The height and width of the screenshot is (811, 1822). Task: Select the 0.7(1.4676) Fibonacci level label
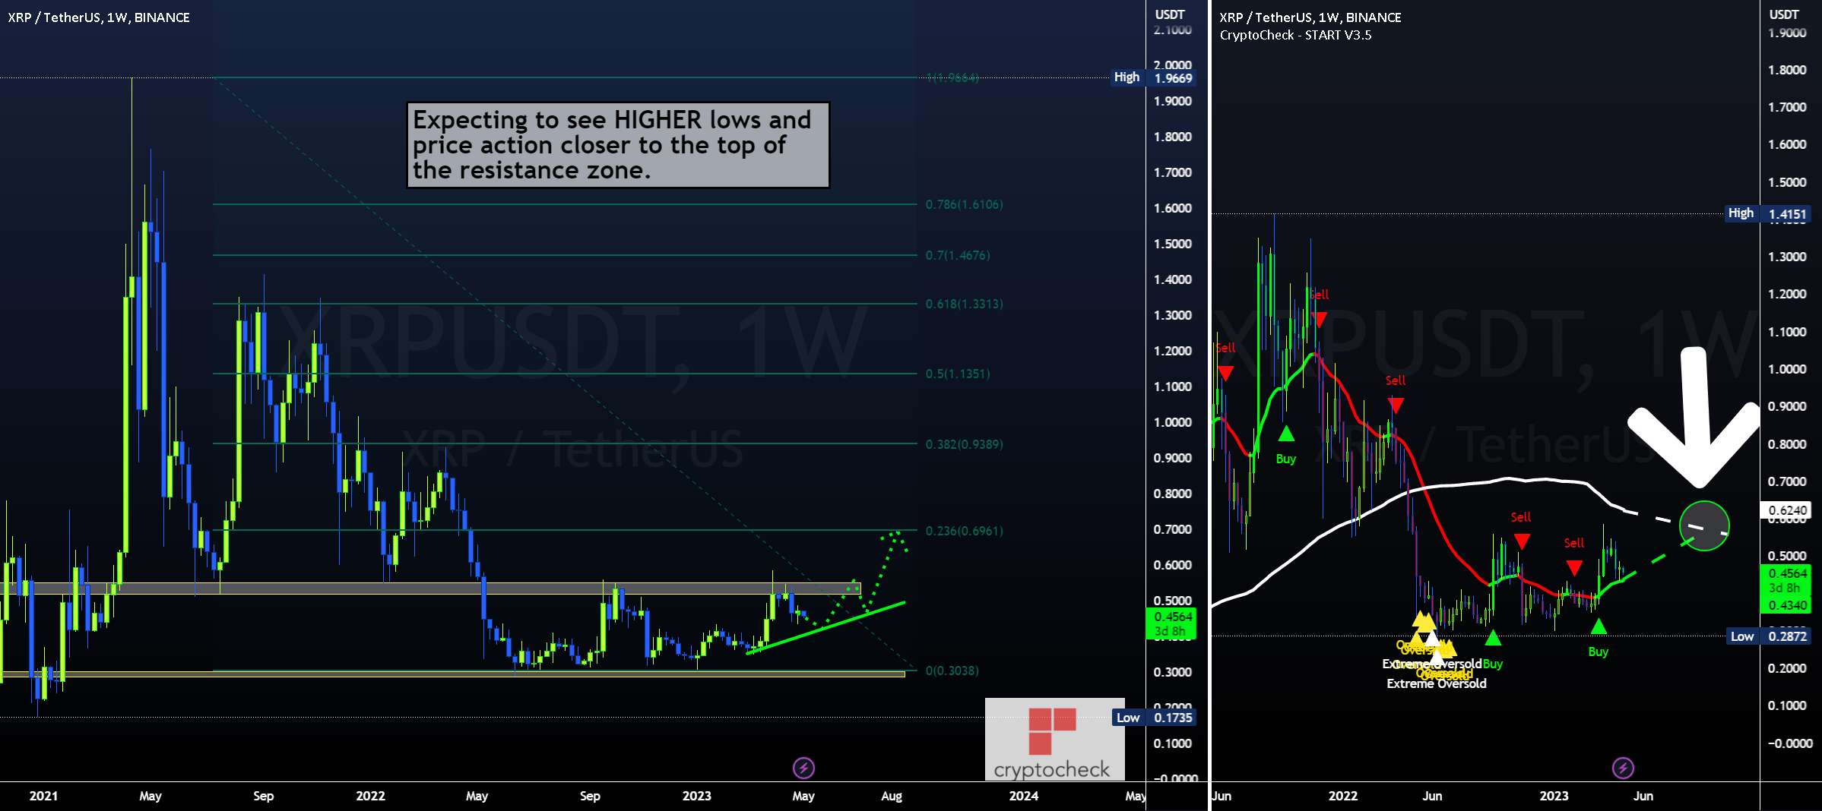pyautogui.click(x=958, y=255)
